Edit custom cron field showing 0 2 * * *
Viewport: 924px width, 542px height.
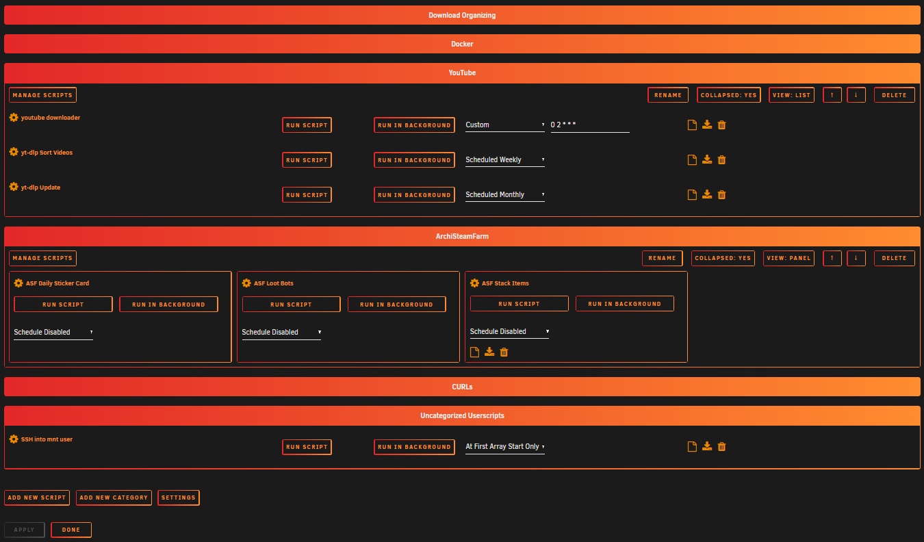pos(590,125)
